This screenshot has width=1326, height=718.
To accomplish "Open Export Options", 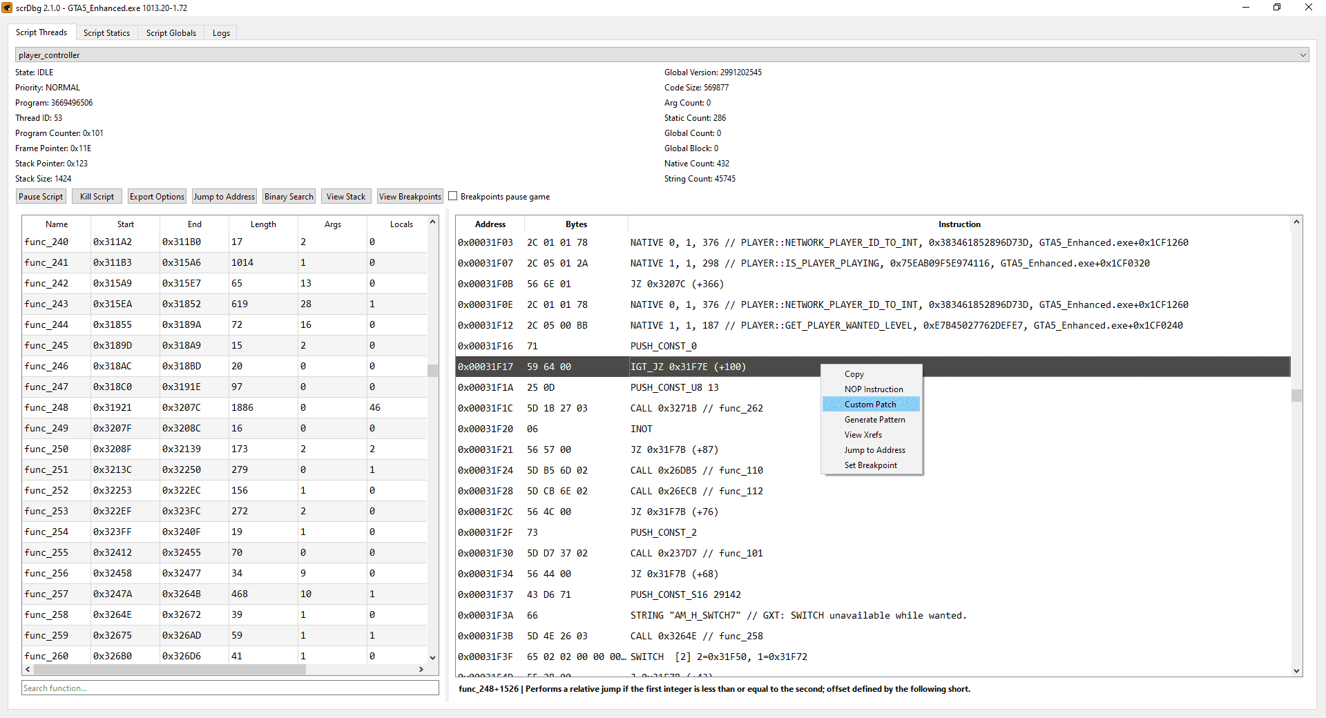I will pyautogui.click(x=156, y=196).
